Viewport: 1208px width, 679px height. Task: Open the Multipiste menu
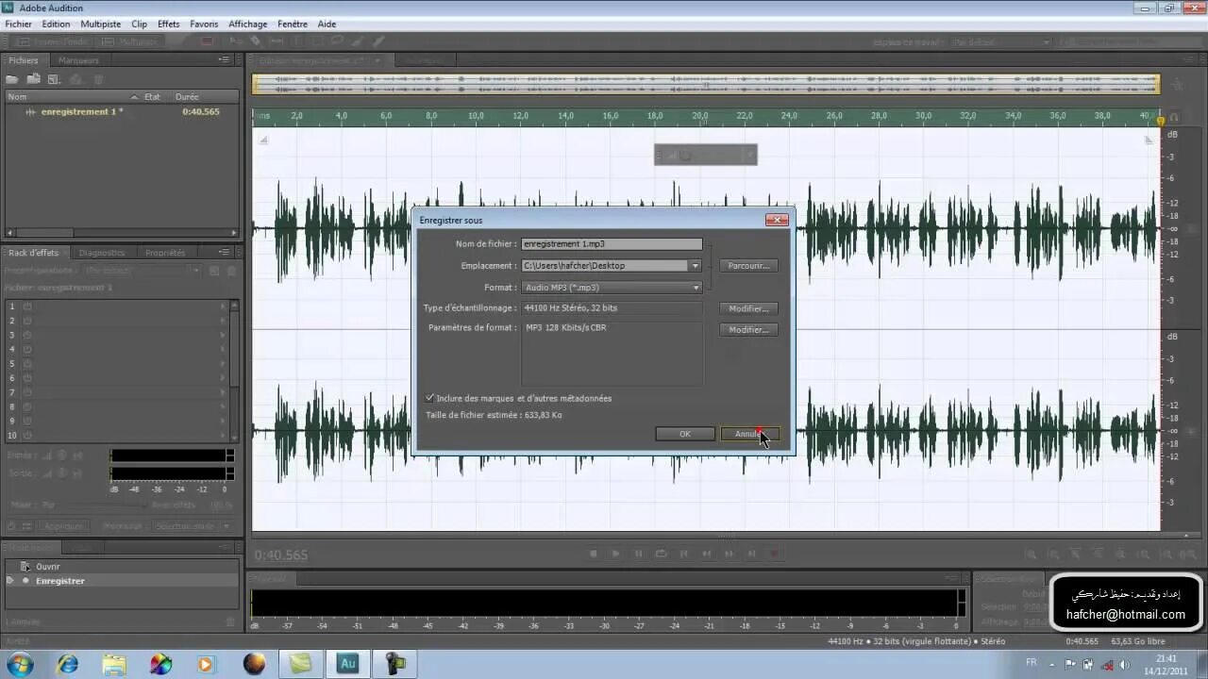click(100, 24)
